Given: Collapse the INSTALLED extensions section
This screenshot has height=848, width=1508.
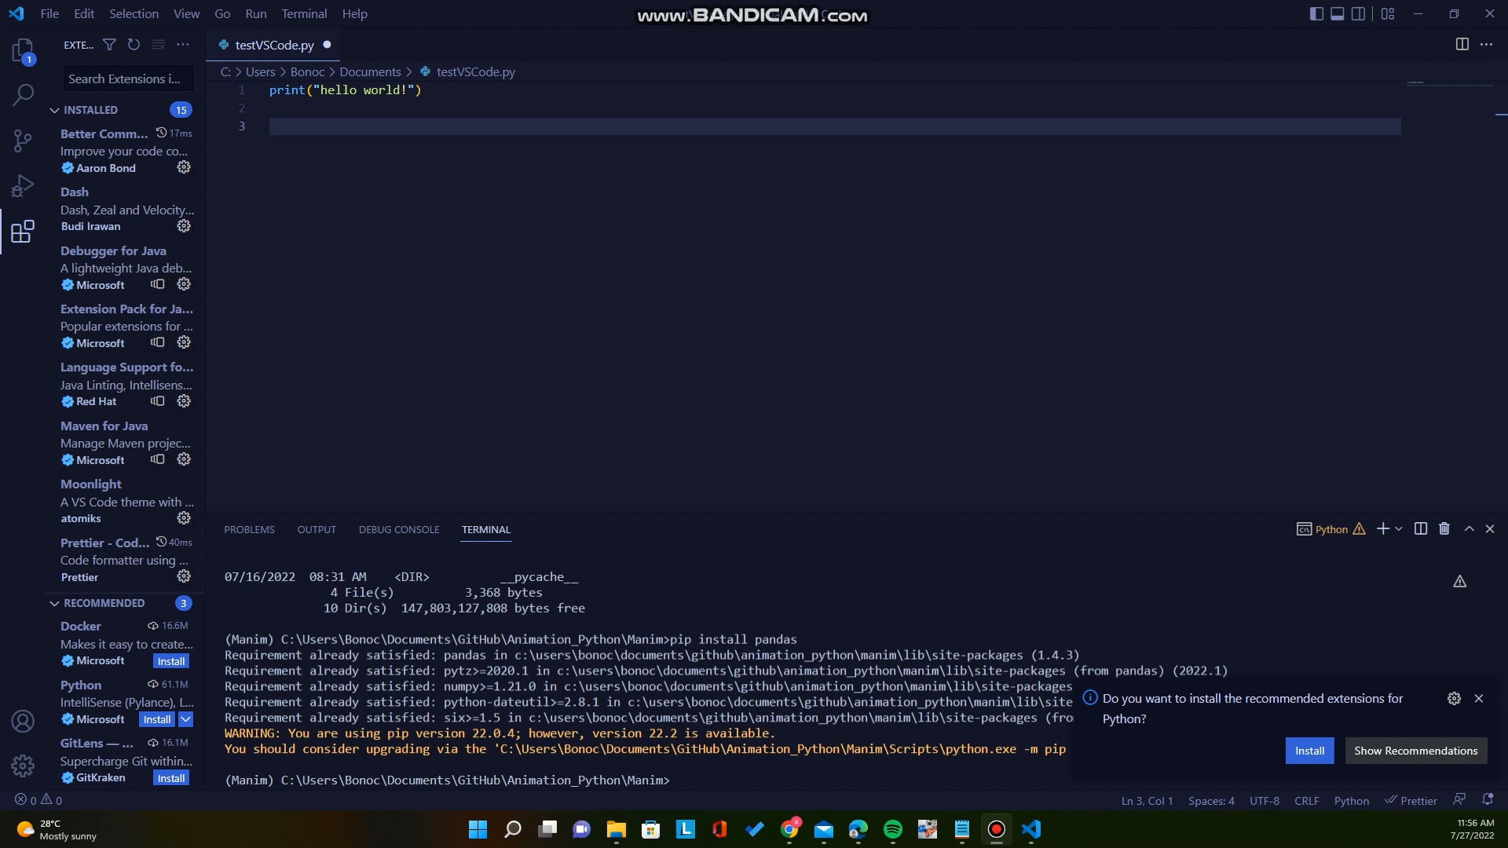Looking at the screenshot, I should pyautogui.click(x=54, y=110).
